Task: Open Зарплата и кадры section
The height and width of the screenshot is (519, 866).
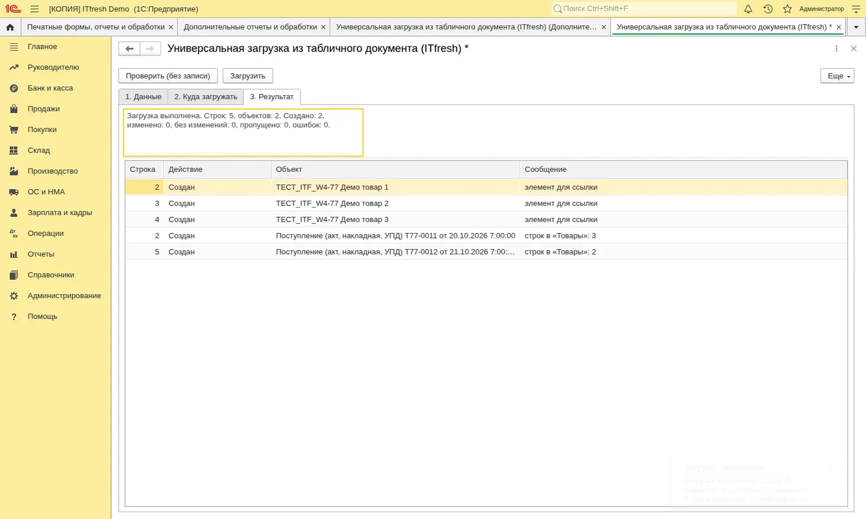Action: pyautogui.click(x=60, y=213)
